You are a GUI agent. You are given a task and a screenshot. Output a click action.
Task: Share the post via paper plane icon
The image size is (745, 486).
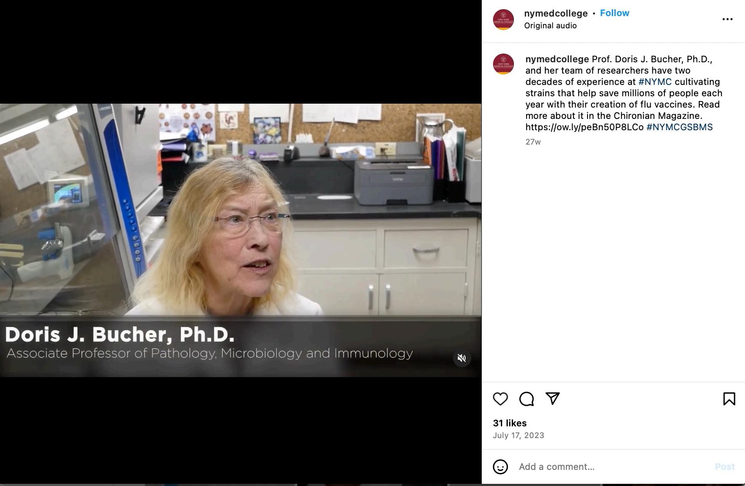click(553, 399)
